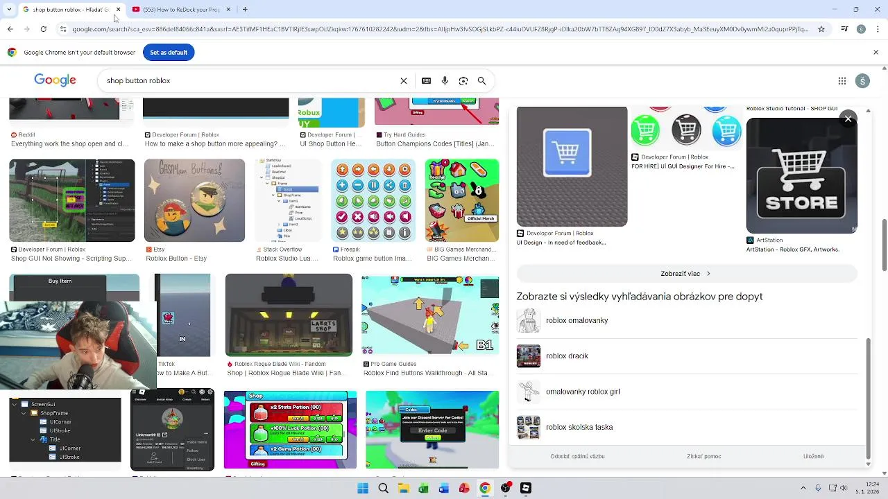Click the Google logo
Screen dimensions: 888x499
[x=55, y=80]
